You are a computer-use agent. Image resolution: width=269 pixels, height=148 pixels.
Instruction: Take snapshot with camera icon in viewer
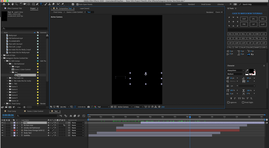(89, 107)
